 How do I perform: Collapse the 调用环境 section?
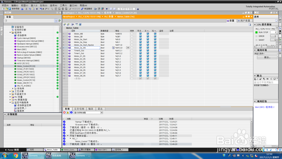point(255,50)
